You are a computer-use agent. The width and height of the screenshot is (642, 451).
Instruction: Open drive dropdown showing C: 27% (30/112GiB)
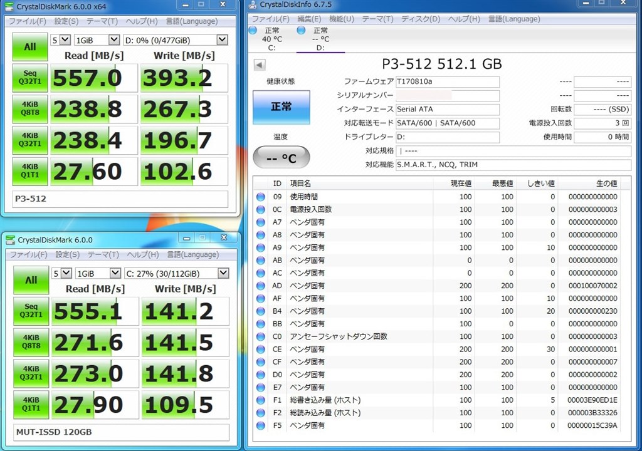click(223, 273)
